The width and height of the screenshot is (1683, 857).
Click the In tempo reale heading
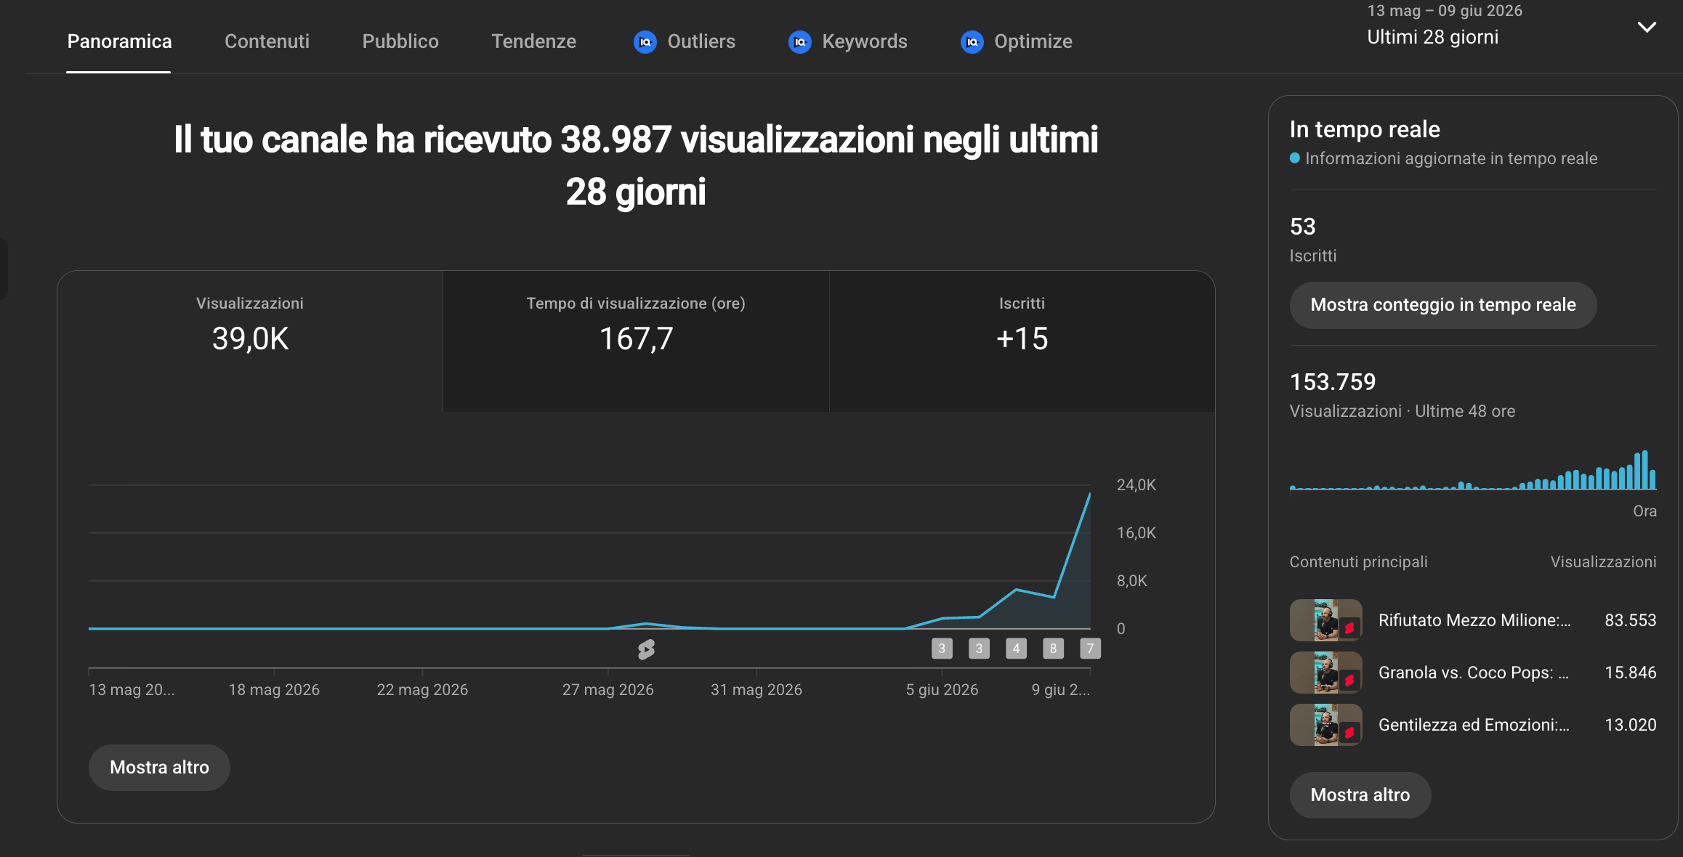pos(1365,129)
